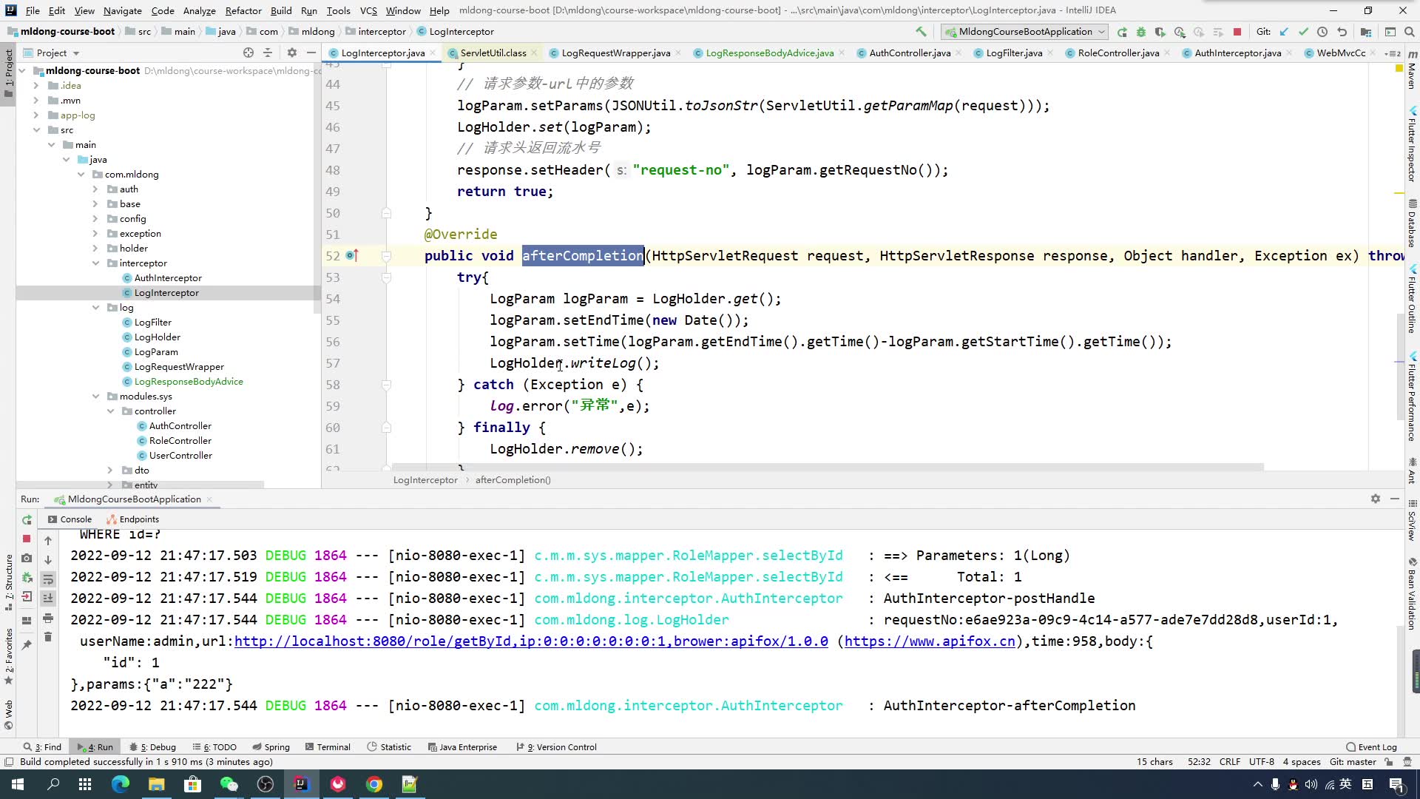Viewport: 1420px width, 799px height.
Task: Click the Debug bug icon in toolbar
Action: (1141, 32)
